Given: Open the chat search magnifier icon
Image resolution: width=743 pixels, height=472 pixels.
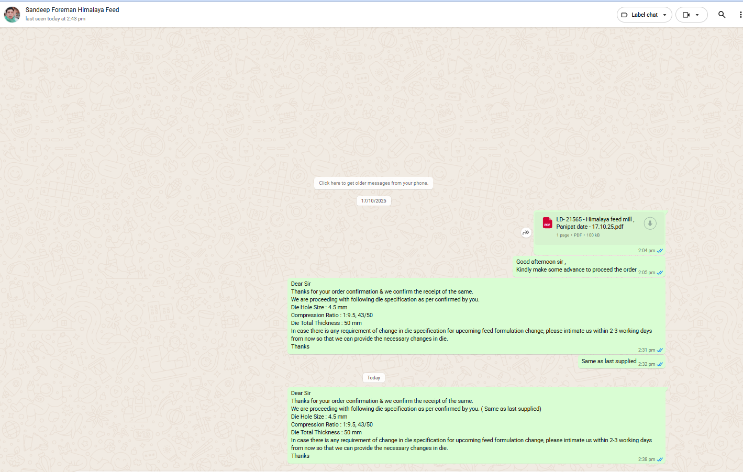Looking at the screenshot, I should pos(722,15).
